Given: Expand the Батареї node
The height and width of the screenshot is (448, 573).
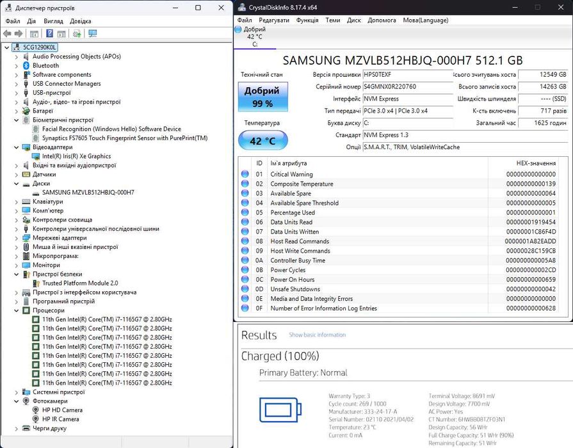Looking at the screenshot, I should (16, 111).
